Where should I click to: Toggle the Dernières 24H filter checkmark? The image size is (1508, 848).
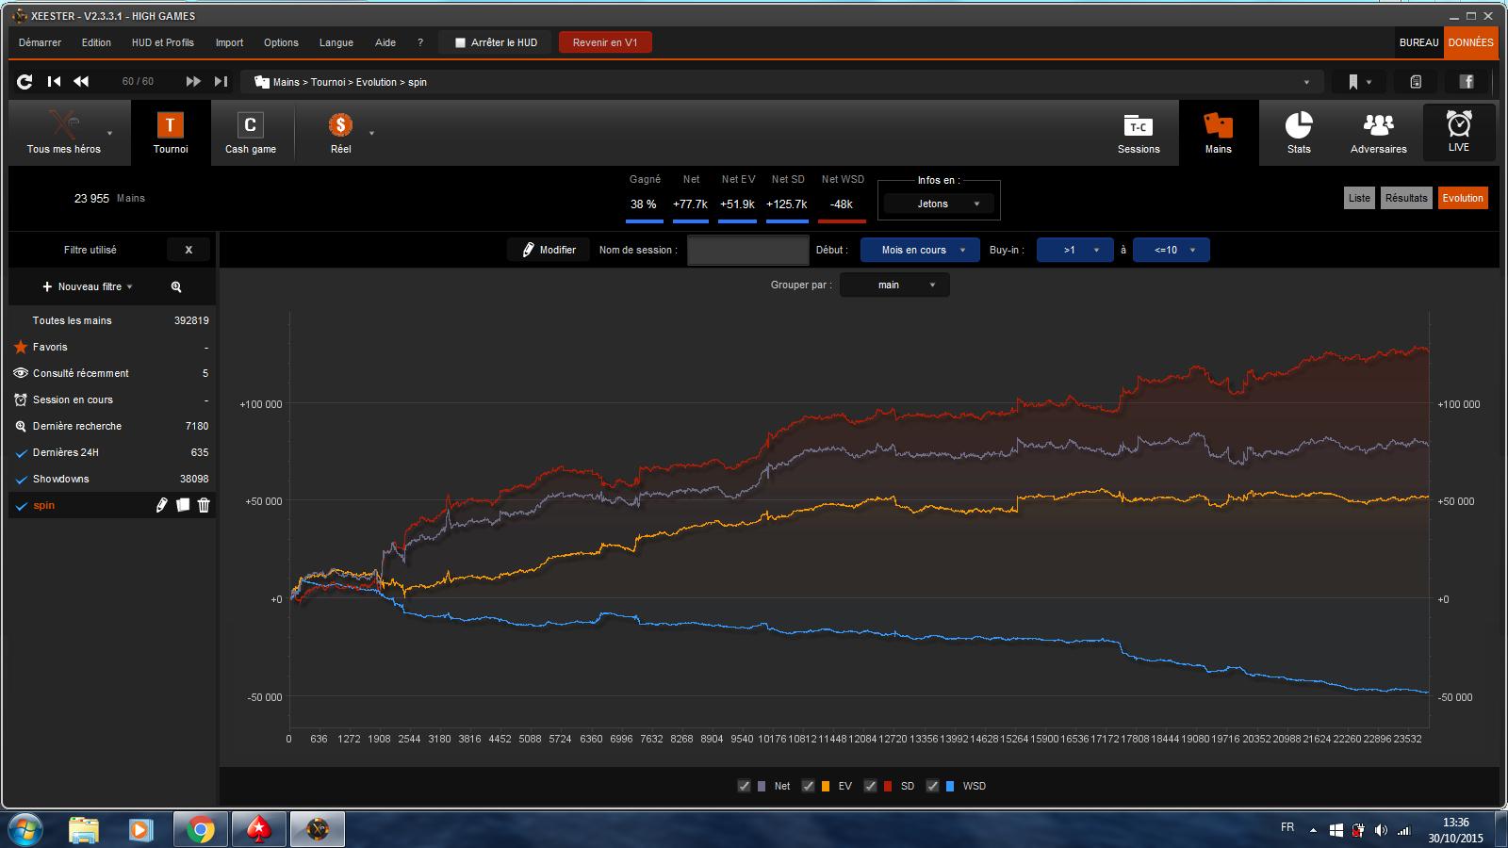[21, 453]
